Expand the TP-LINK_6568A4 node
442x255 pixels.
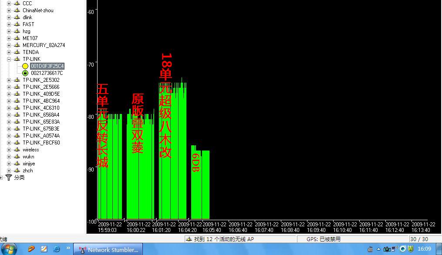click(9, 115)
